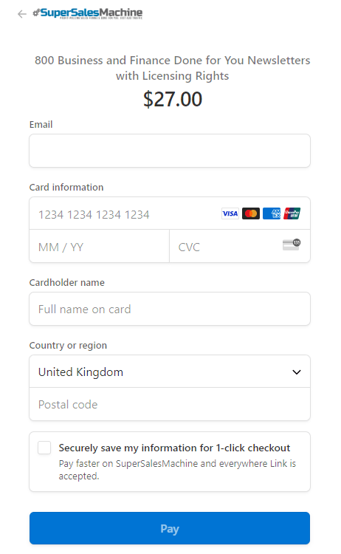Click the Mastercard icon
The image size is (341, 554).
tap(251, 213)
